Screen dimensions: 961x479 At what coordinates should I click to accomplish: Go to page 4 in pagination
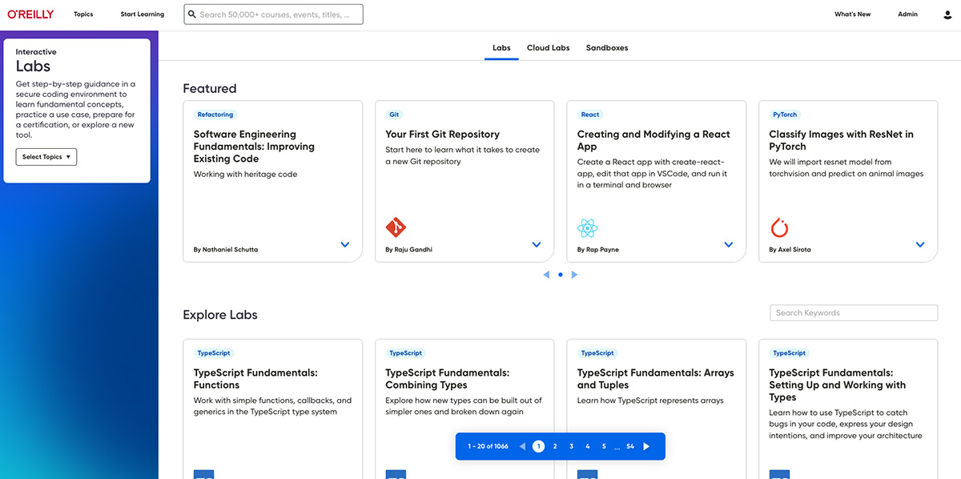[x=587, y=446]
